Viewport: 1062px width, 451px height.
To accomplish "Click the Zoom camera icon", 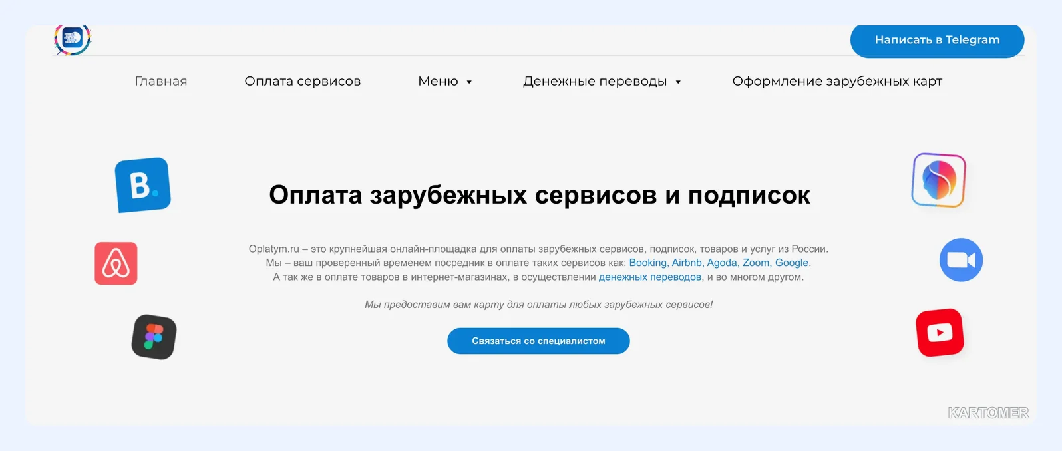I will (961, 260).
